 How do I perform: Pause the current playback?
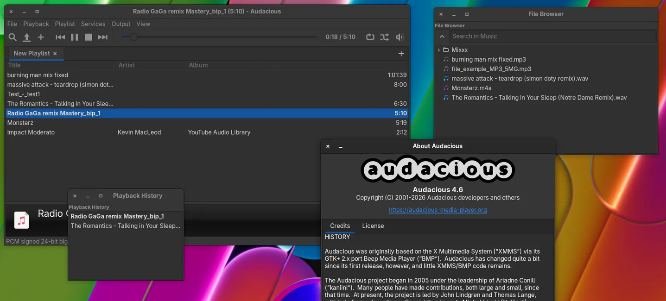point(74,37)
